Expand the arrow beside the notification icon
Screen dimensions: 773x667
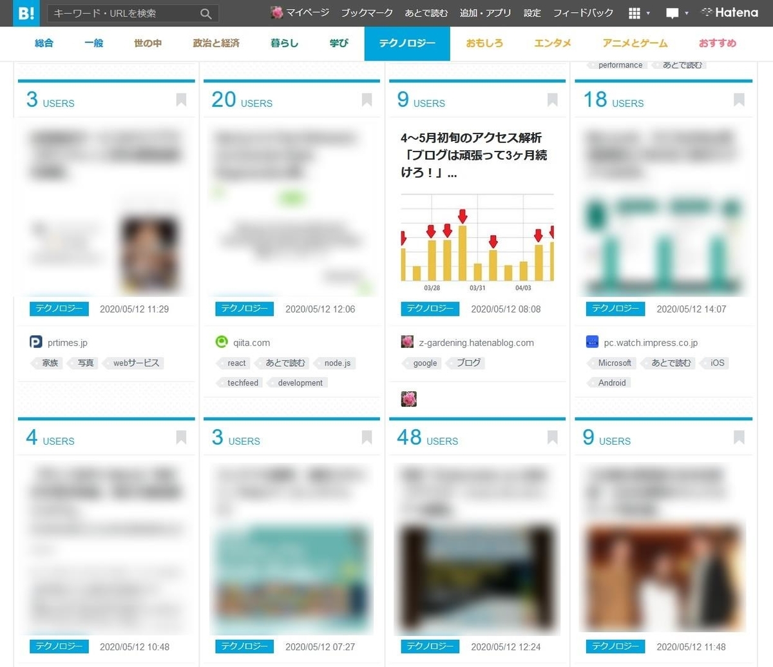(687, 14)
